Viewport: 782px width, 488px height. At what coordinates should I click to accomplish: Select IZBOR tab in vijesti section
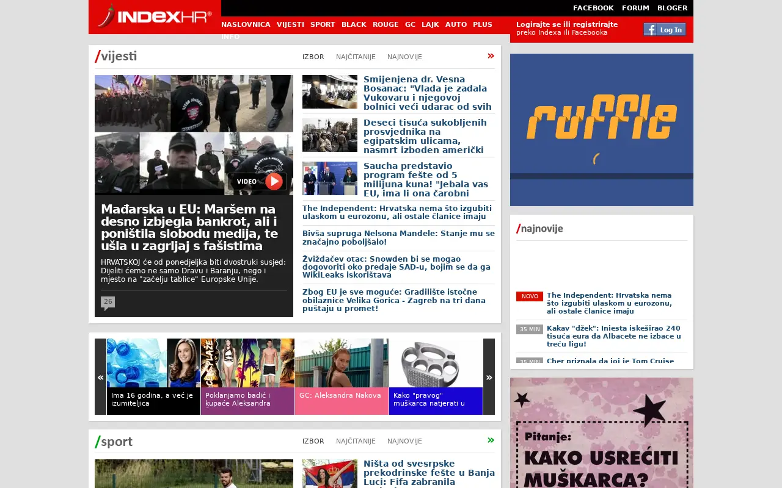click(x=313, y=57)
